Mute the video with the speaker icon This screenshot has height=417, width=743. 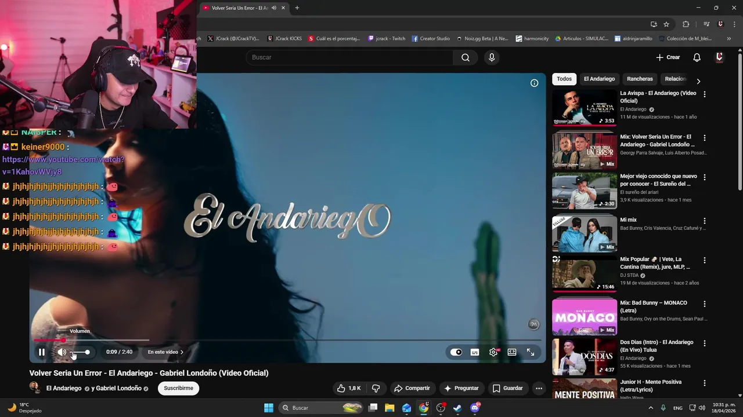coord(62,352)
